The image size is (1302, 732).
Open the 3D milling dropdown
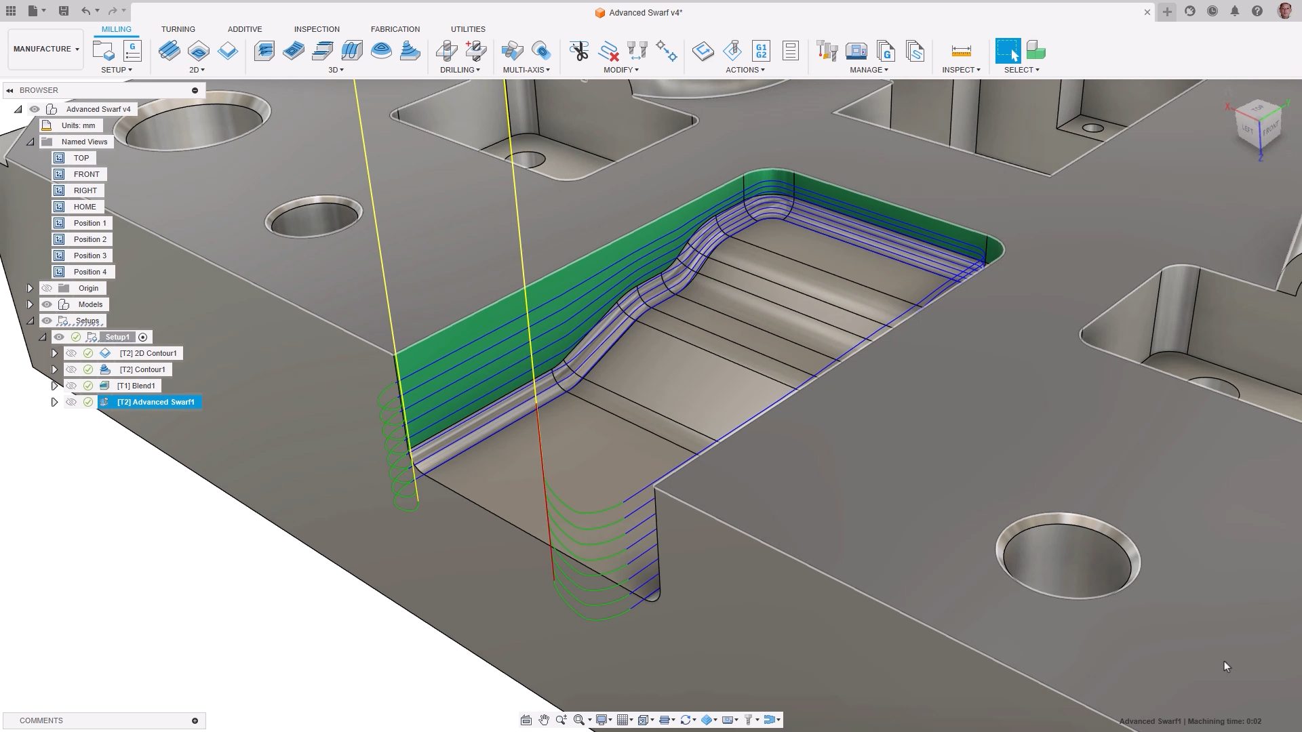click(337, 70)
